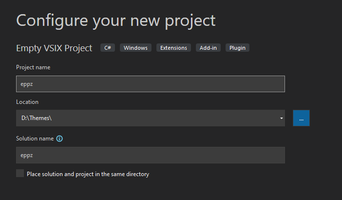Viewport: 342px width, 200px height.
Task: Click the Plugin tag
Action: pos(237,48)
